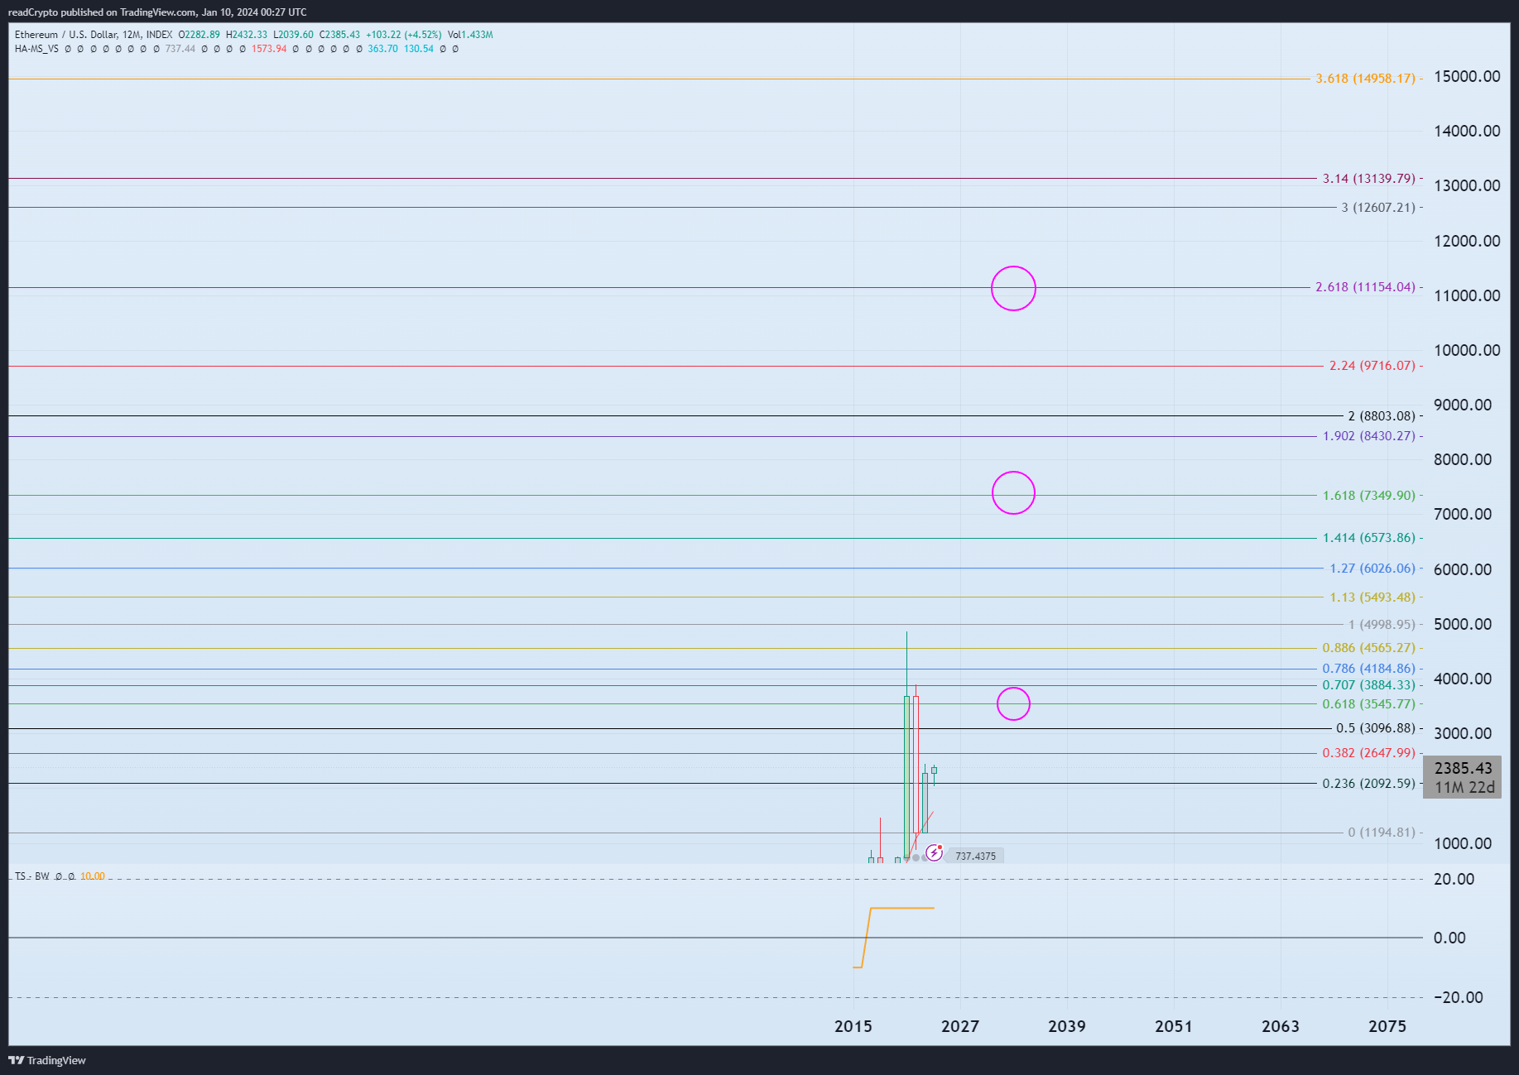Click the 0.786 (4184.86) Fib label

pyautogui.click(x=1369, y=669)
